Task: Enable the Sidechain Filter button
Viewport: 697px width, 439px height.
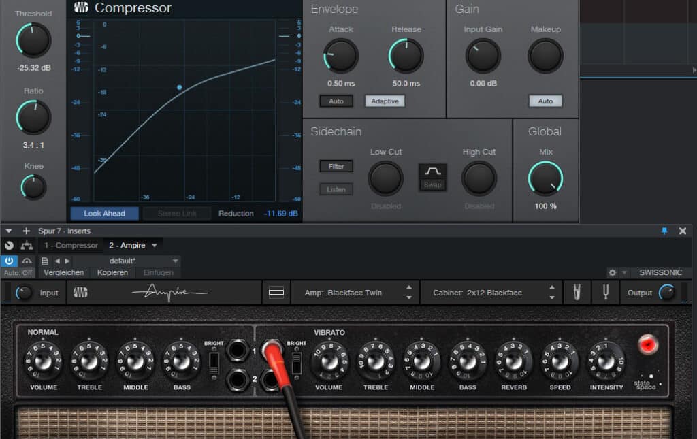Action: click(336, 166)
